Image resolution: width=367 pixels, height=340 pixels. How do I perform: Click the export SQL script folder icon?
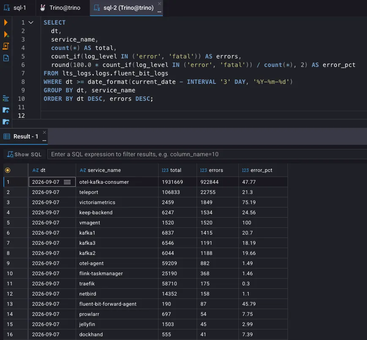[6, 122]
